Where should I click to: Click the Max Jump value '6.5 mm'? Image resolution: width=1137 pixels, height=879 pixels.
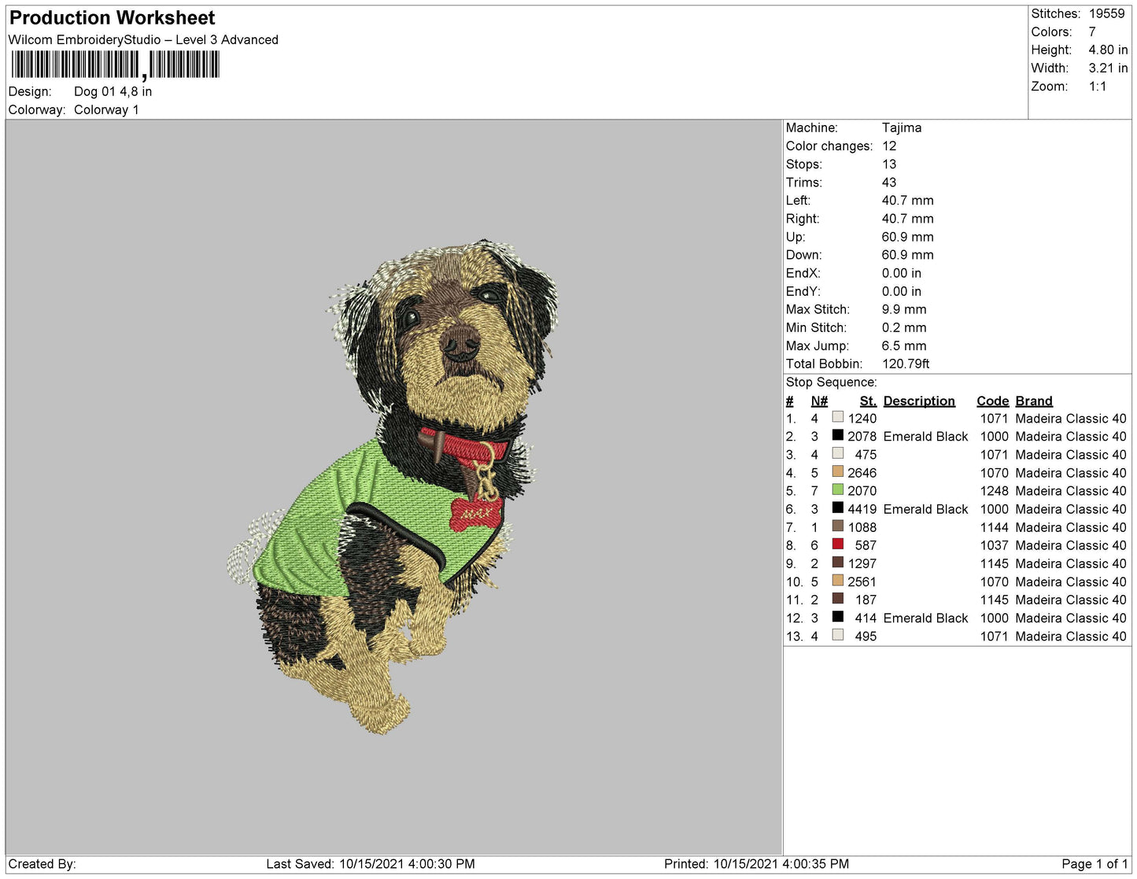tap(904, 345)
